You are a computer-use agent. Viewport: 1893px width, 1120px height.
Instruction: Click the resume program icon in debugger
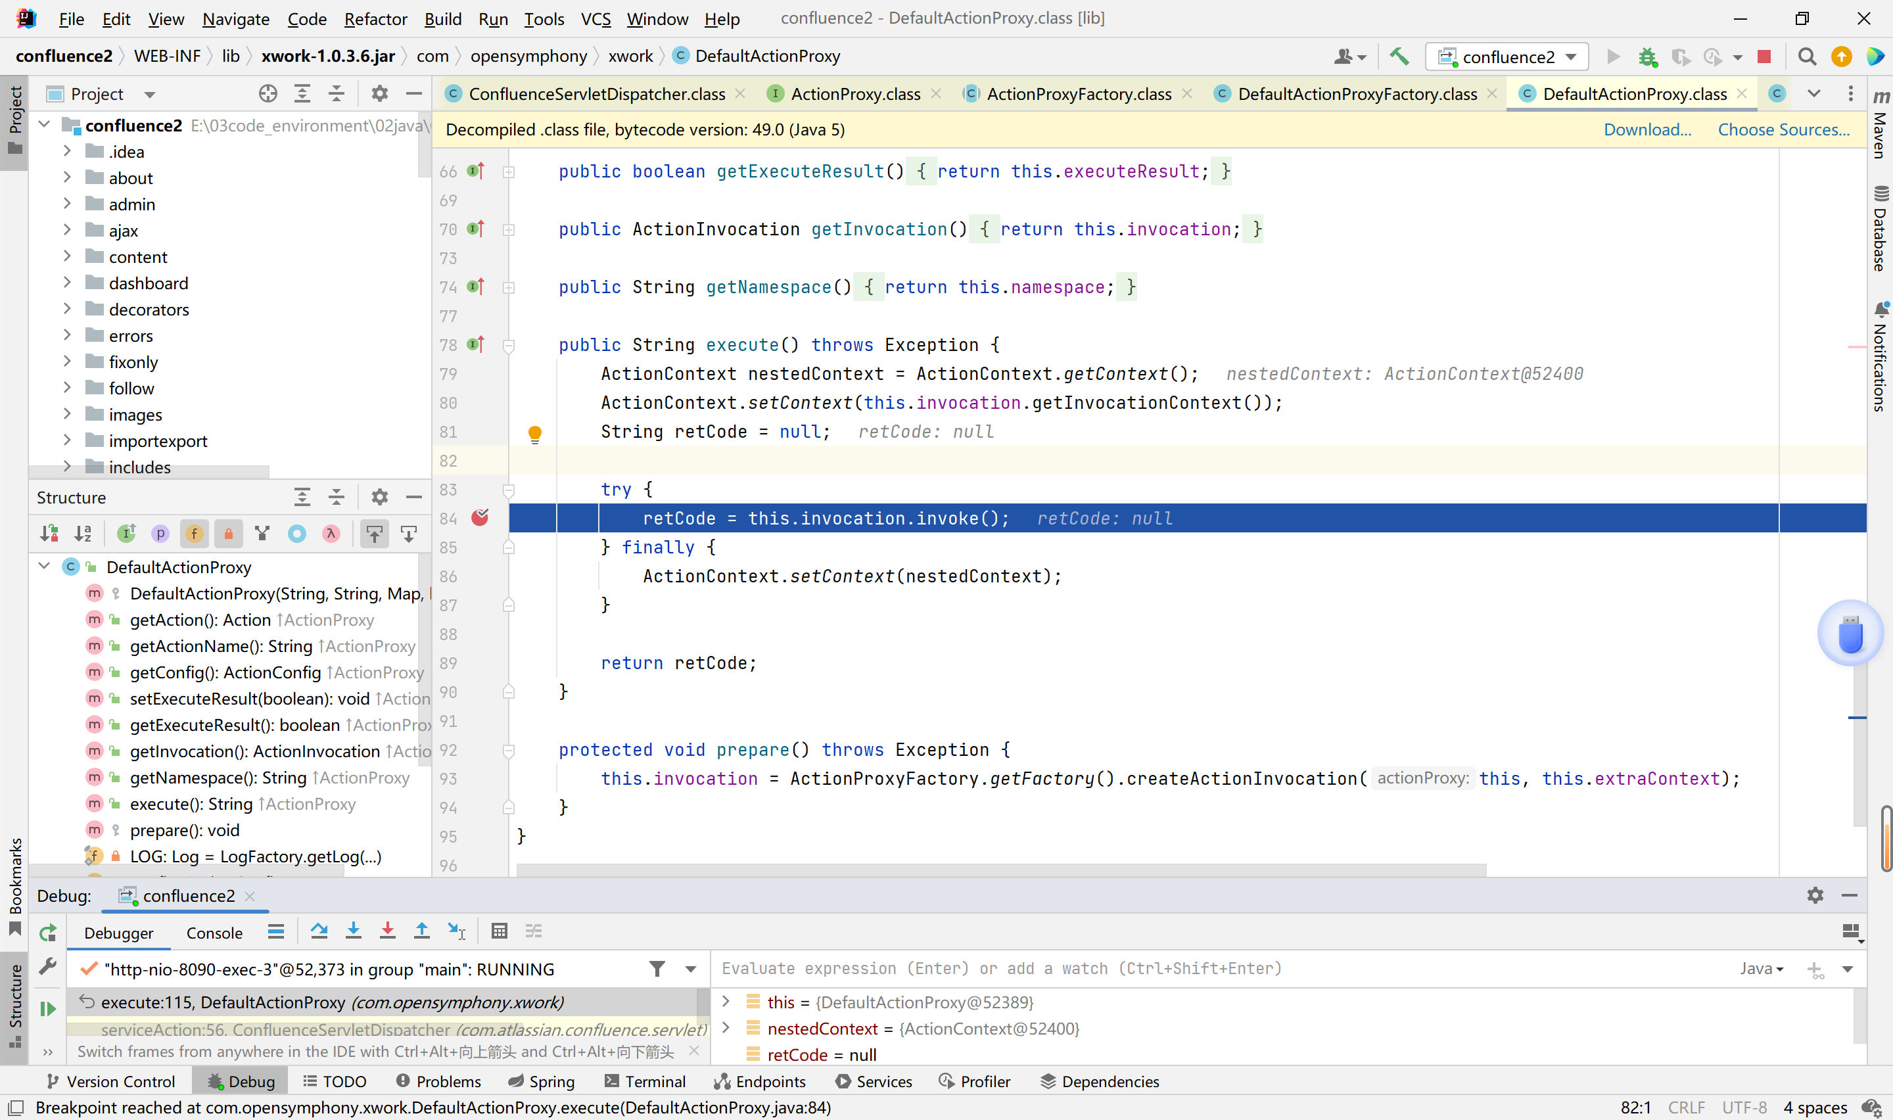[48, 1008]
